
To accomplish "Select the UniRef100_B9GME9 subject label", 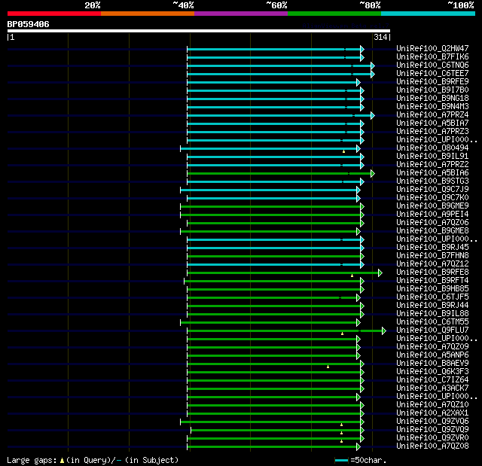I will [x=432, y=206].
